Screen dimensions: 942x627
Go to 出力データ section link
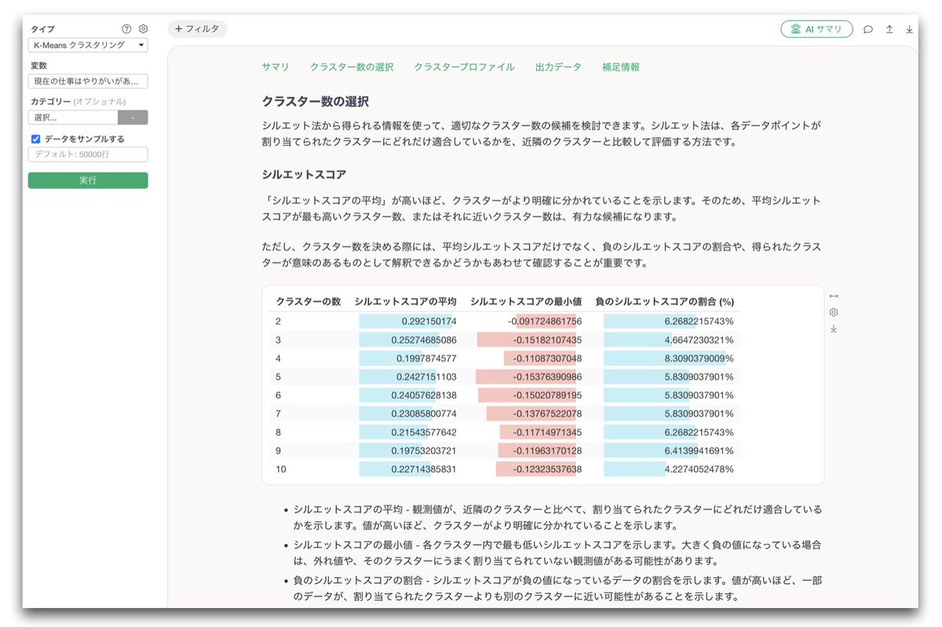tap(558, 67)
